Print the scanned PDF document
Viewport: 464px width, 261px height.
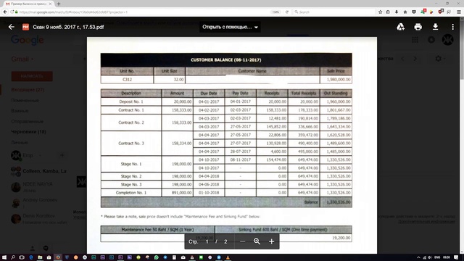pos(418,27)
